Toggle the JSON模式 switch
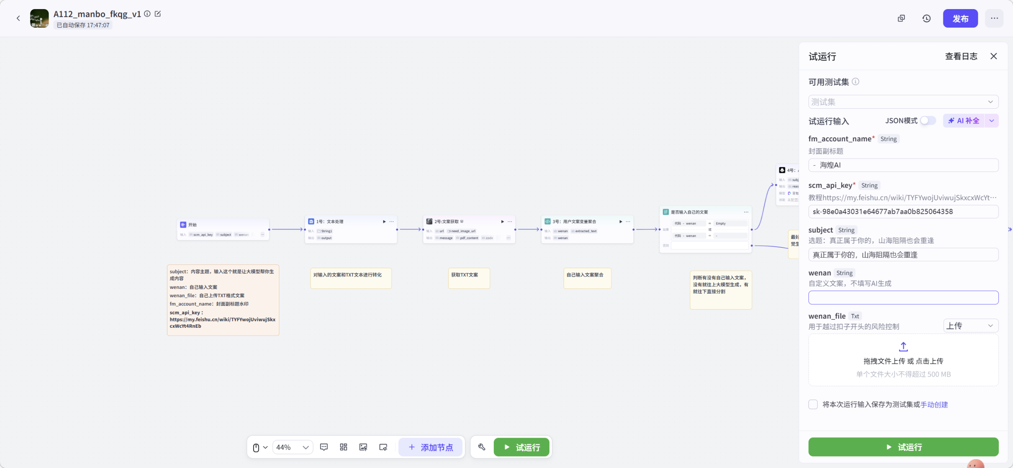The height and width of the screenshot is (468, 1013). pyautogui.click(x=928, y=121)
